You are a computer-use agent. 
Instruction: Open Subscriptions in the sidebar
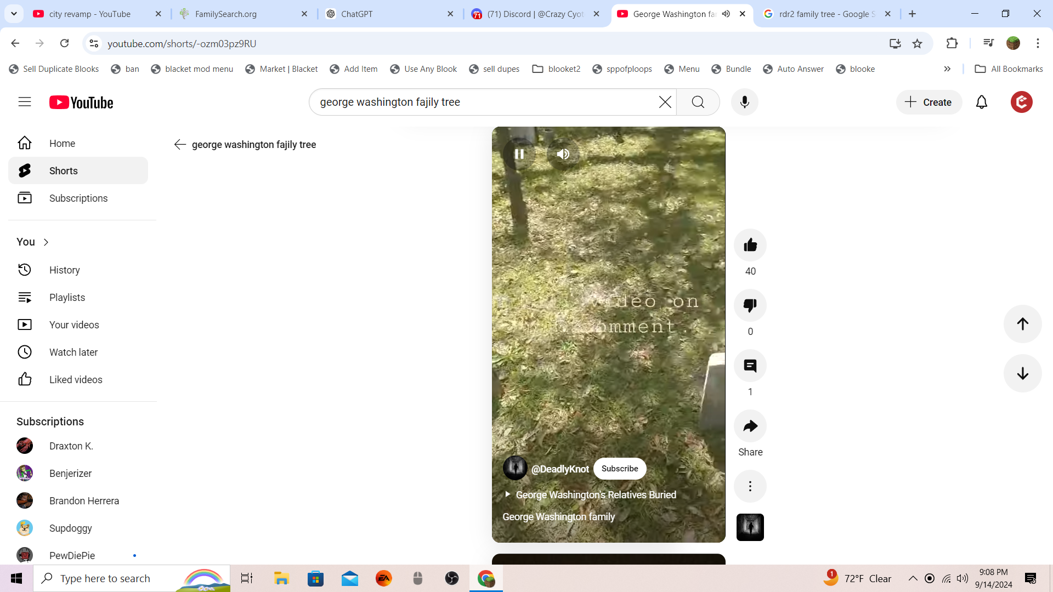(x=78, y=198)
